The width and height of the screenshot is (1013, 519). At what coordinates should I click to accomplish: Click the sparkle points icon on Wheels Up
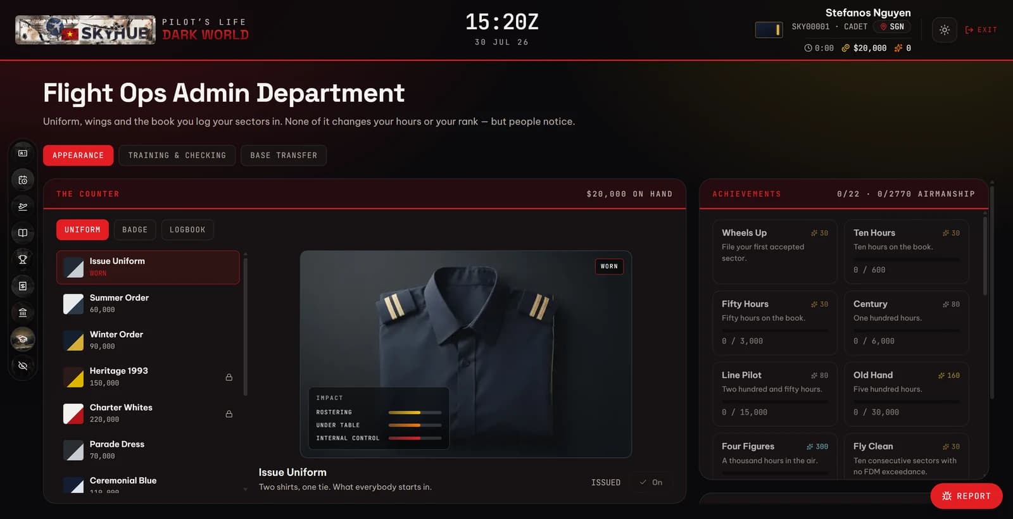pos(814,233)
